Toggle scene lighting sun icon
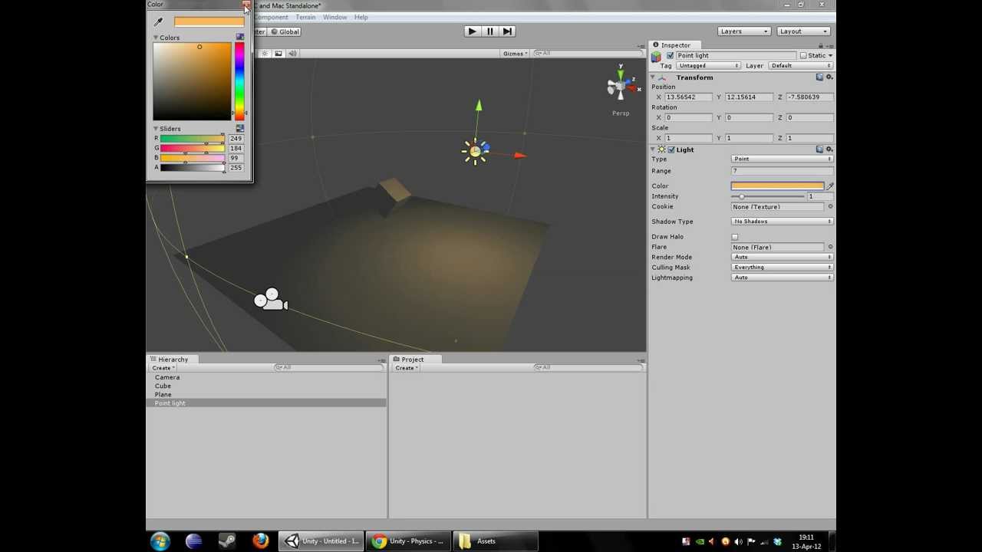982x552 pixels. [x=265, y=53]
